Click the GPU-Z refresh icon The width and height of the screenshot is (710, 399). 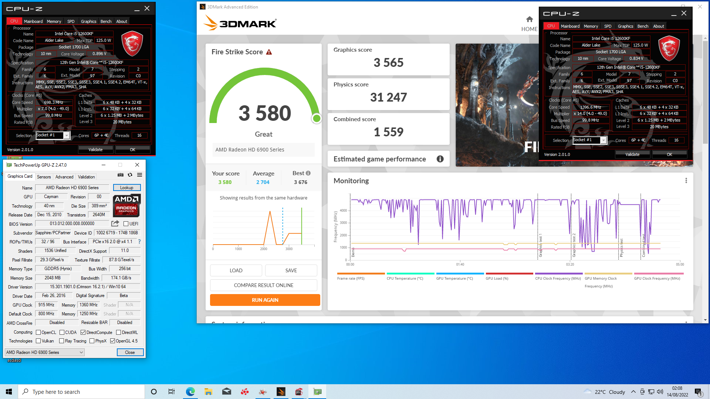pos(130,175)
